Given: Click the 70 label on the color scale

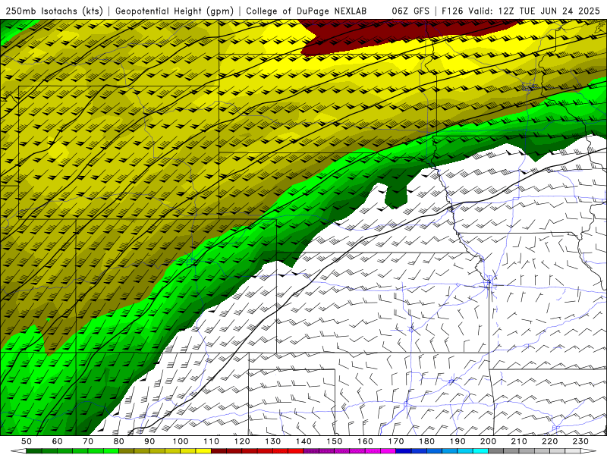Looking at the screenshot, I should tap(88, 441).
